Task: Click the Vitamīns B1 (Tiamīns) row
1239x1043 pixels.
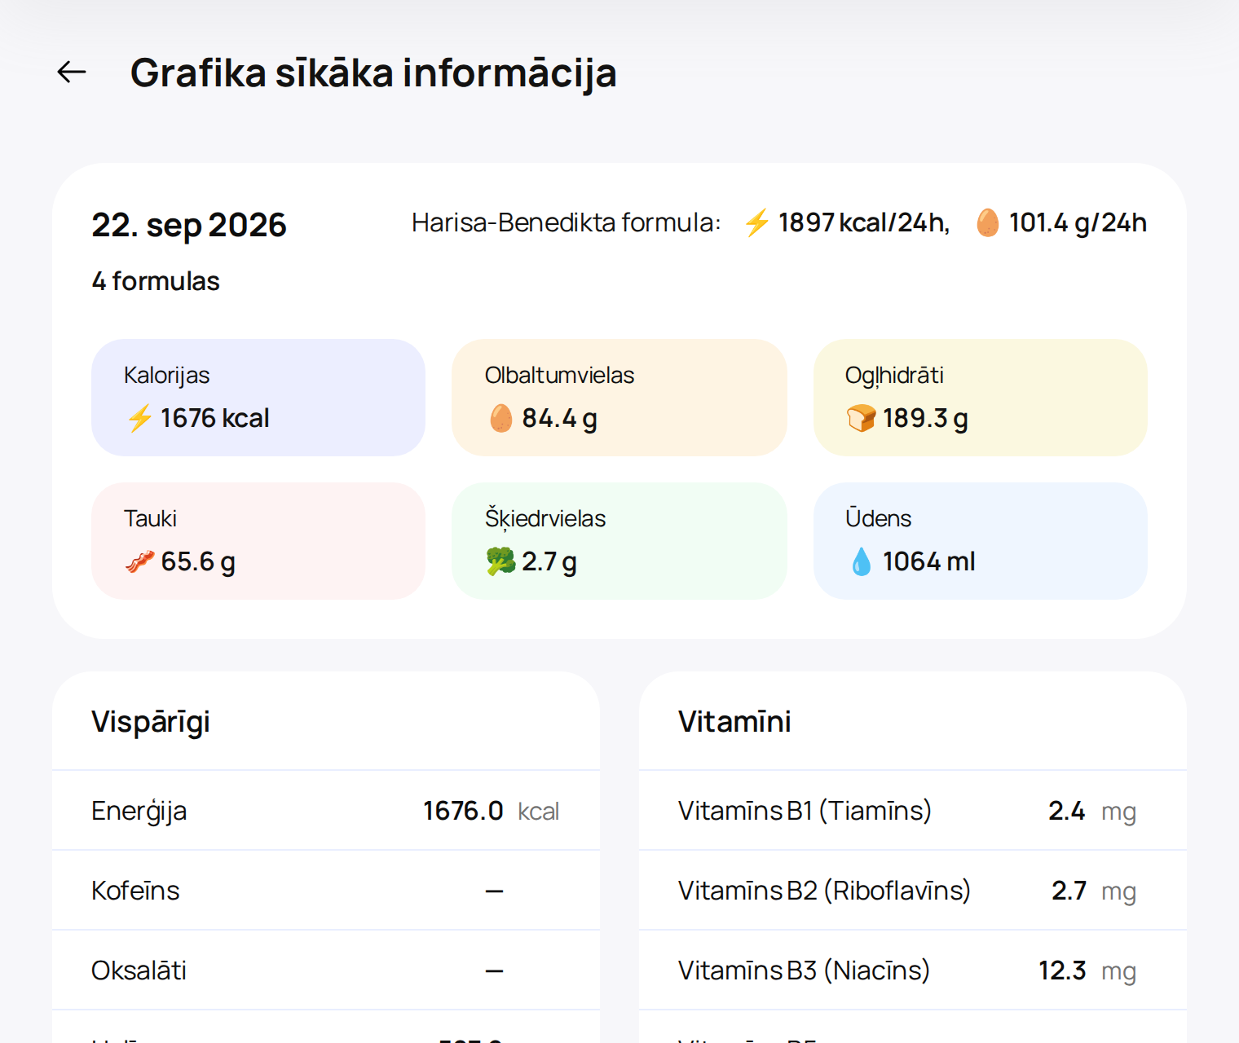Action: (x=913, y=811)
